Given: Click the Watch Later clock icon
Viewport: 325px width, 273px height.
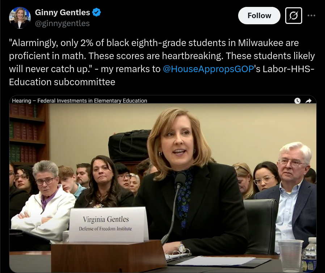Looking at the screenshot, I should (297, 101).
